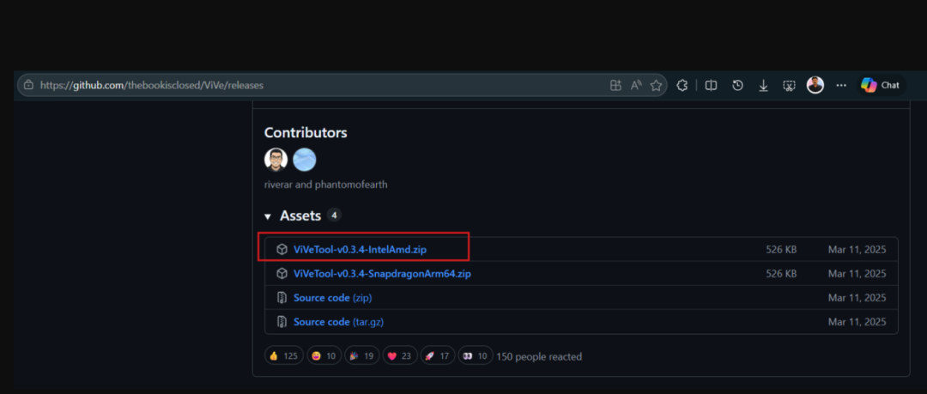The image size is (927, 394).
Task: Click the heart reaction with 23
Action: point(400,356)
